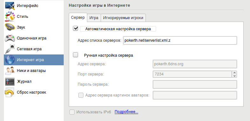Increase the Порт сервера value
The image size is (250, 121).
click(234, 73)
